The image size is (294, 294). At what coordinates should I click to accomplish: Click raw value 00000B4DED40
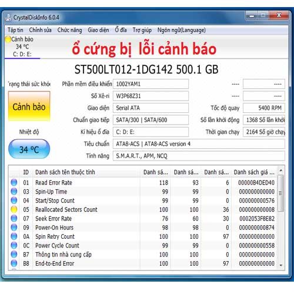[x=256, y=183]
